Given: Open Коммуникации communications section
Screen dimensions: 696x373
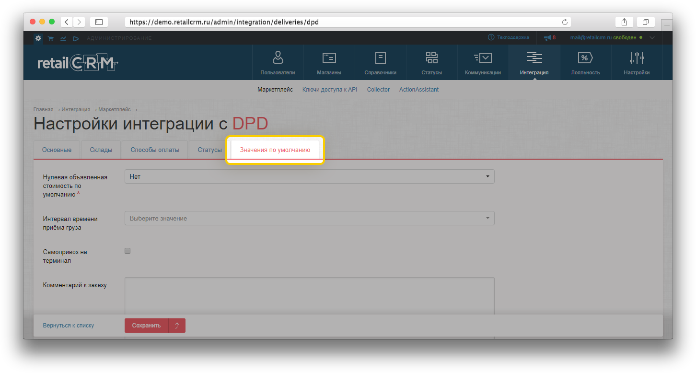Looking at the screenshot, I should (x=483, y=63).
